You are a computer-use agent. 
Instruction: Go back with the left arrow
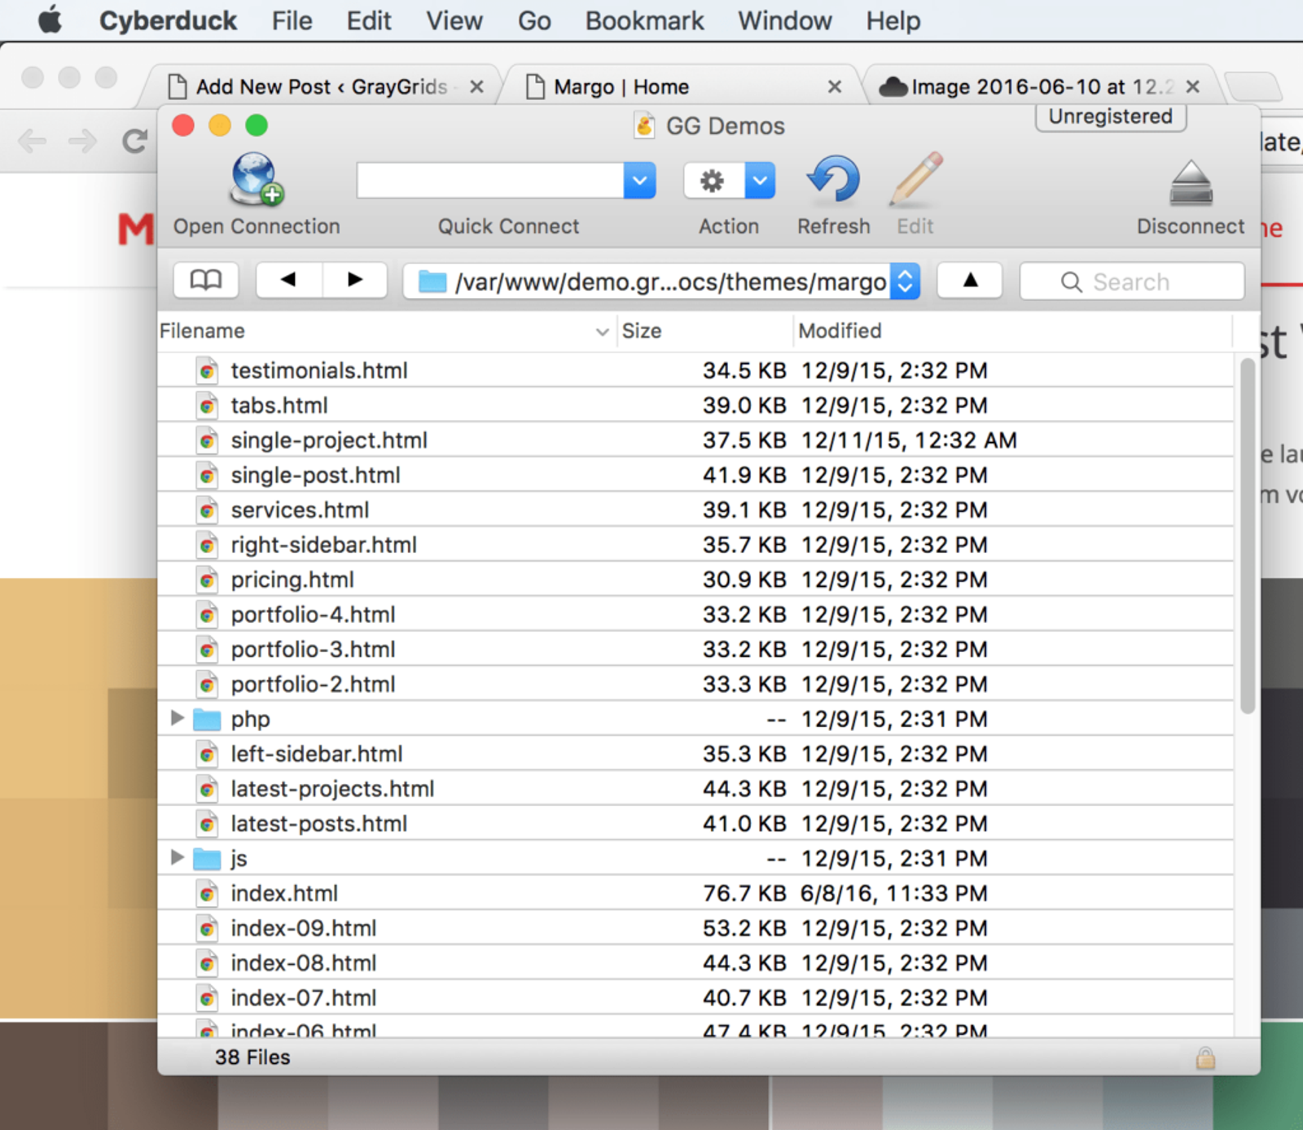(x=288, y=280)
